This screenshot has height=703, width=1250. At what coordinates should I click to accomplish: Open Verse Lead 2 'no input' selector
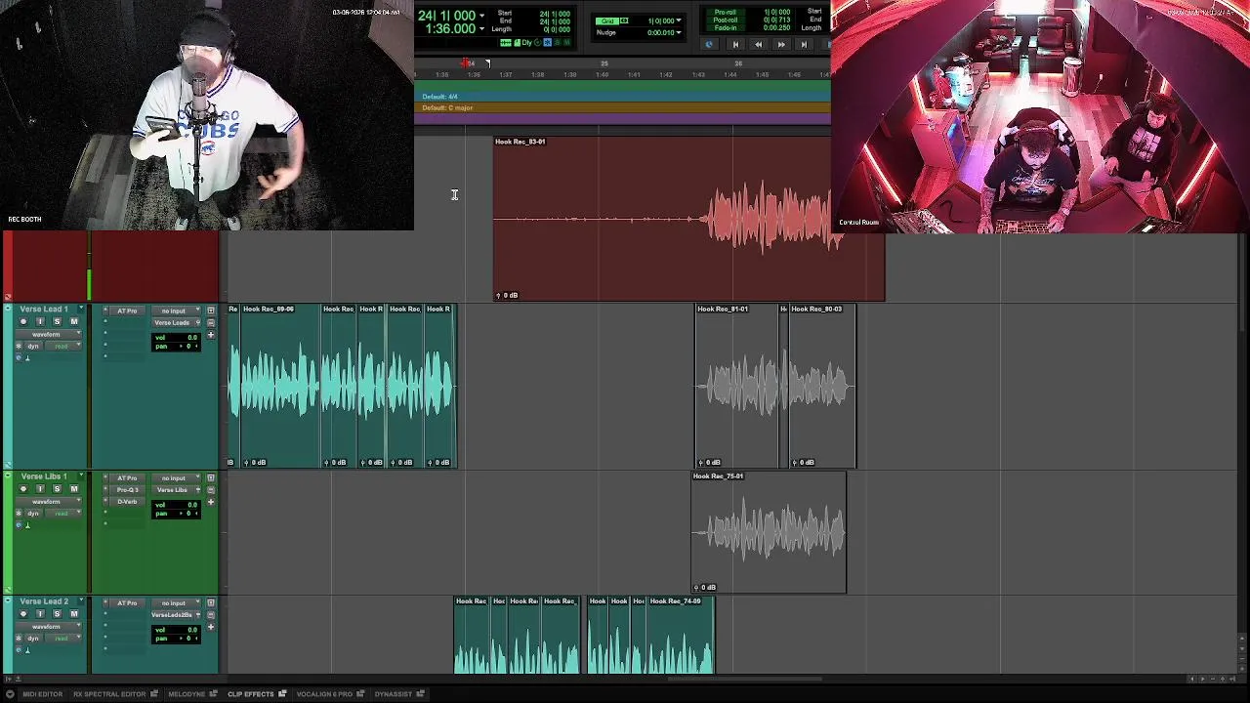coord(176,603)
